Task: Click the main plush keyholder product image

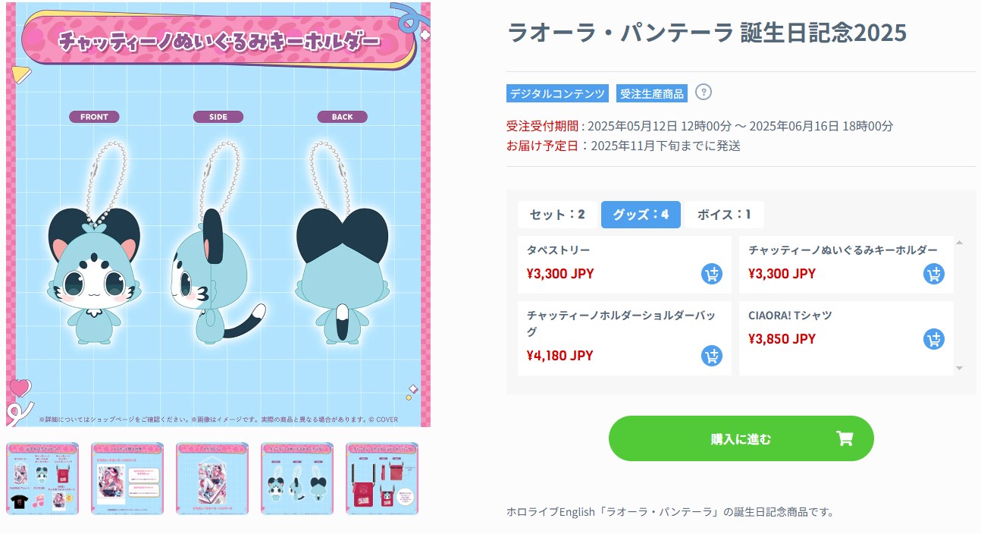Action: pyautogui.click(x=218, y=215)
